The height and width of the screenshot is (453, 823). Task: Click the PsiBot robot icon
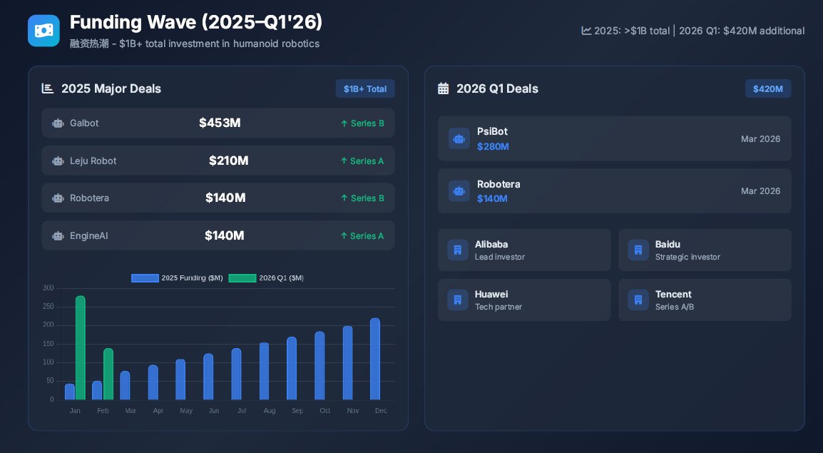459,138
